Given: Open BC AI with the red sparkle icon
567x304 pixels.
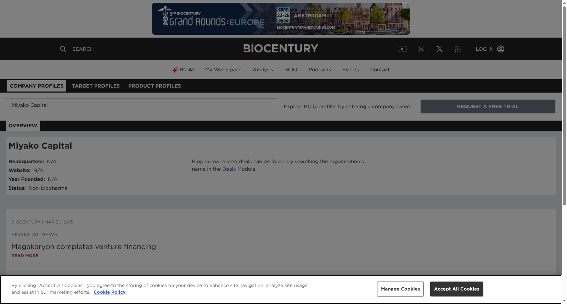Looking at the screenshot, I should click(183, 70).
